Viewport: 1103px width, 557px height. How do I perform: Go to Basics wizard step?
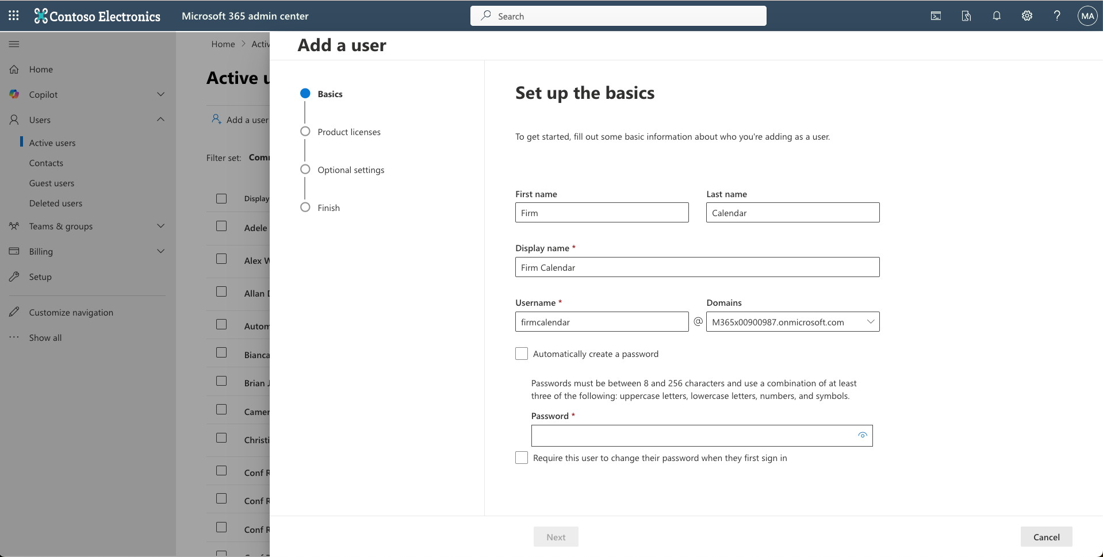(321, 94)
